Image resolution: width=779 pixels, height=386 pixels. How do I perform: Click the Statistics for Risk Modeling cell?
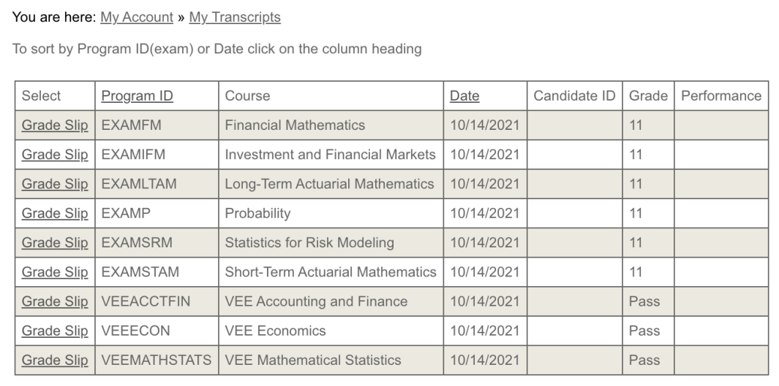pos(331,243)
